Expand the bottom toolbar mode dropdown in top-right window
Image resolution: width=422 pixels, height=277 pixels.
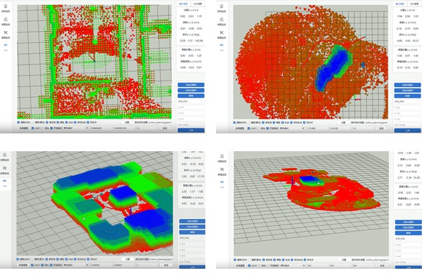292,128
